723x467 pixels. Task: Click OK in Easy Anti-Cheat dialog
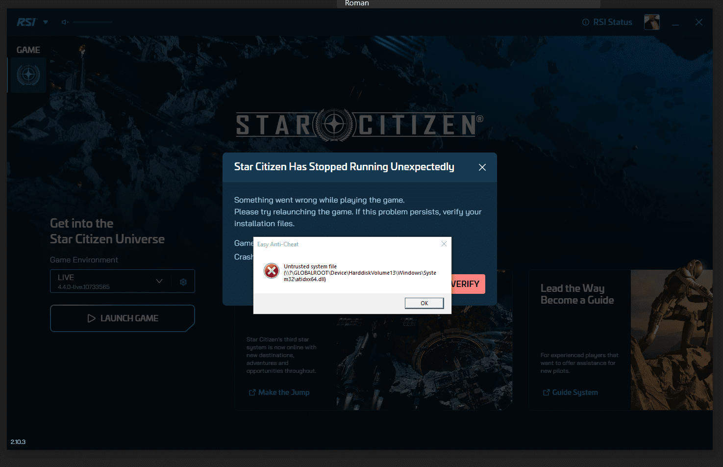[424, 303]
